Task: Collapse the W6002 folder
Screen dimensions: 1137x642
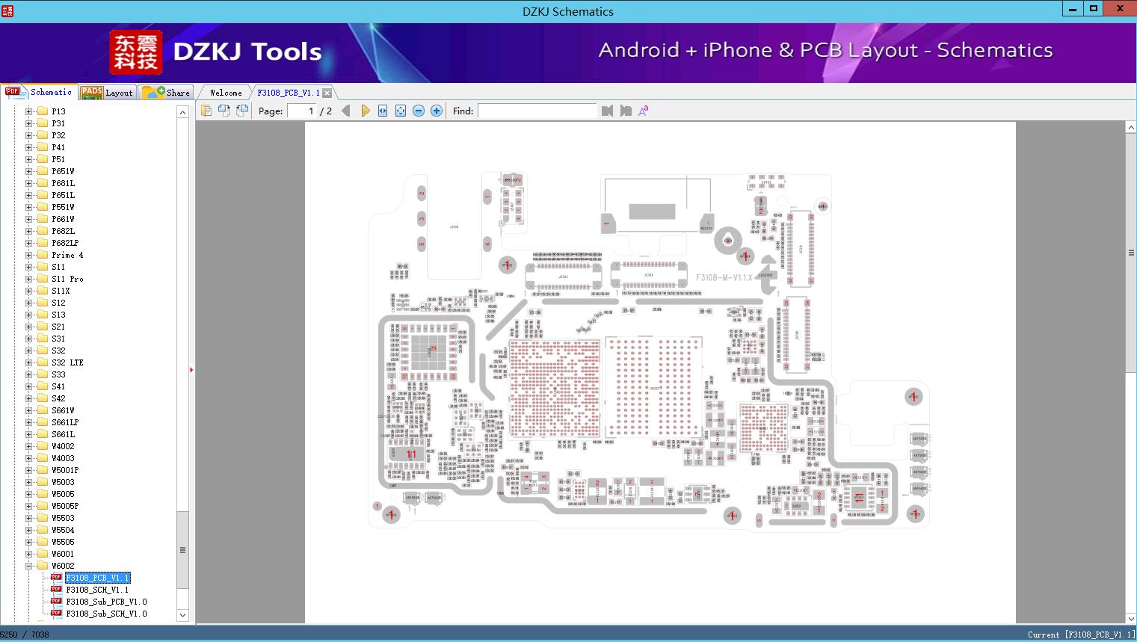Action: (28, 566)
